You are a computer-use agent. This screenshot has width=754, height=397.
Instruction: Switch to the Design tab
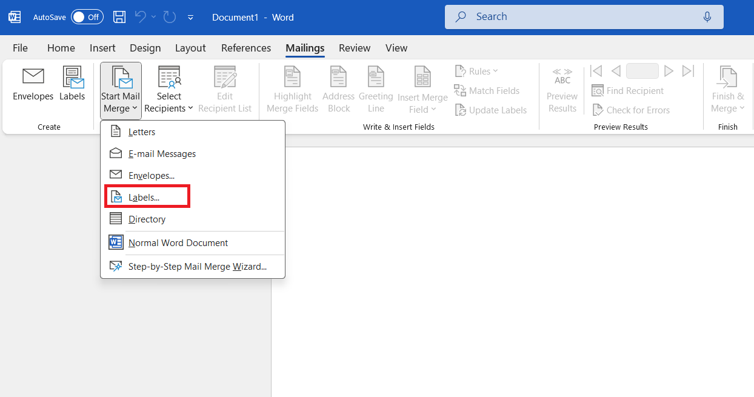pos(145,48)
